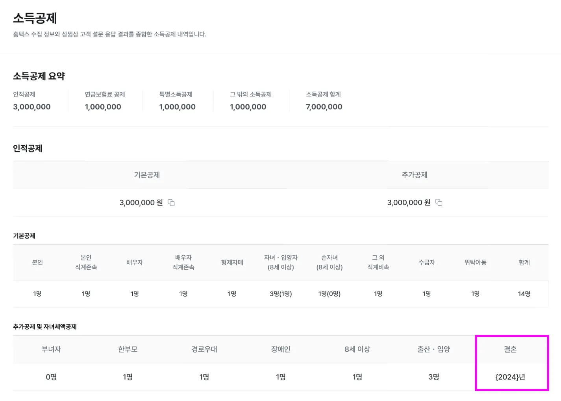Select the 출산·입양 column header

(x=434, y=349)
